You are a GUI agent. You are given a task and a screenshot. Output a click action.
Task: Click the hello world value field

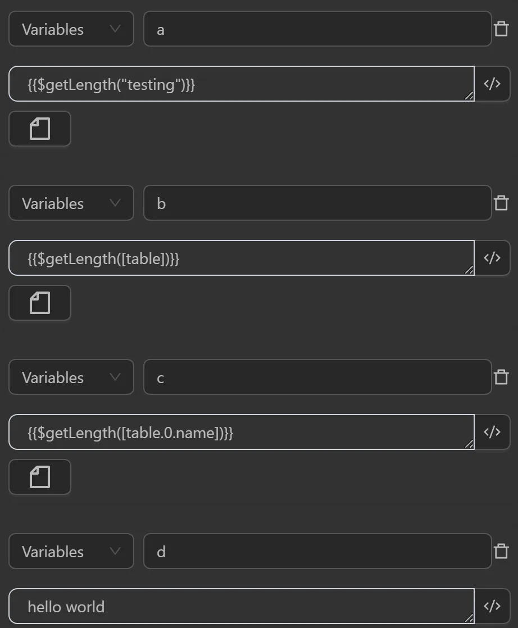tap(242, 606)
